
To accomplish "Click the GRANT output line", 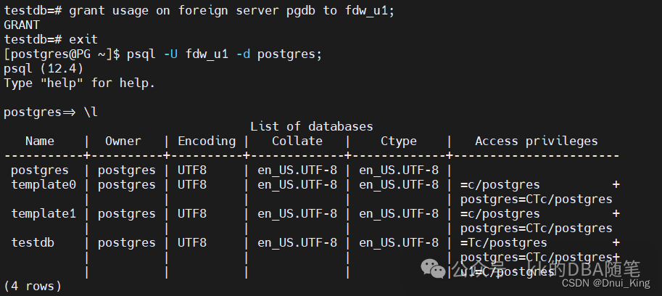I will pyautogui.click(x=22, y=25).
